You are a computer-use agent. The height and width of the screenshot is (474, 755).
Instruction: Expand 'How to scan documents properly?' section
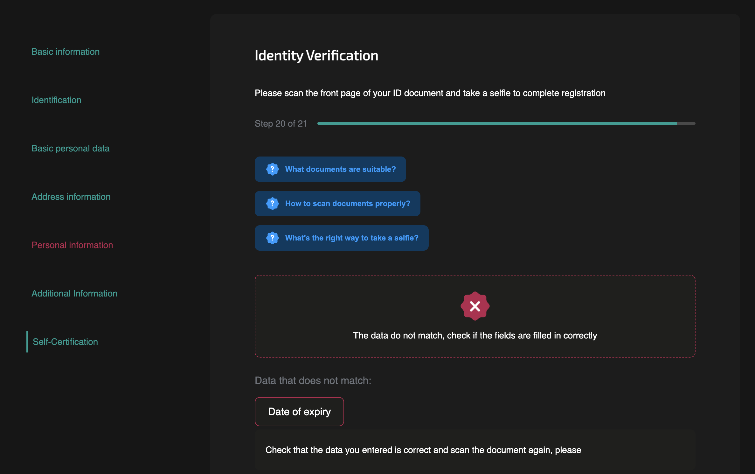point(338,203)
